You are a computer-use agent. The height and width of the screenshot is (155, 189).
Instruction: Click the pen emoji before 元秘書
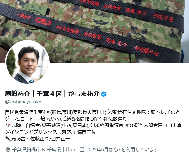point(8,139)
